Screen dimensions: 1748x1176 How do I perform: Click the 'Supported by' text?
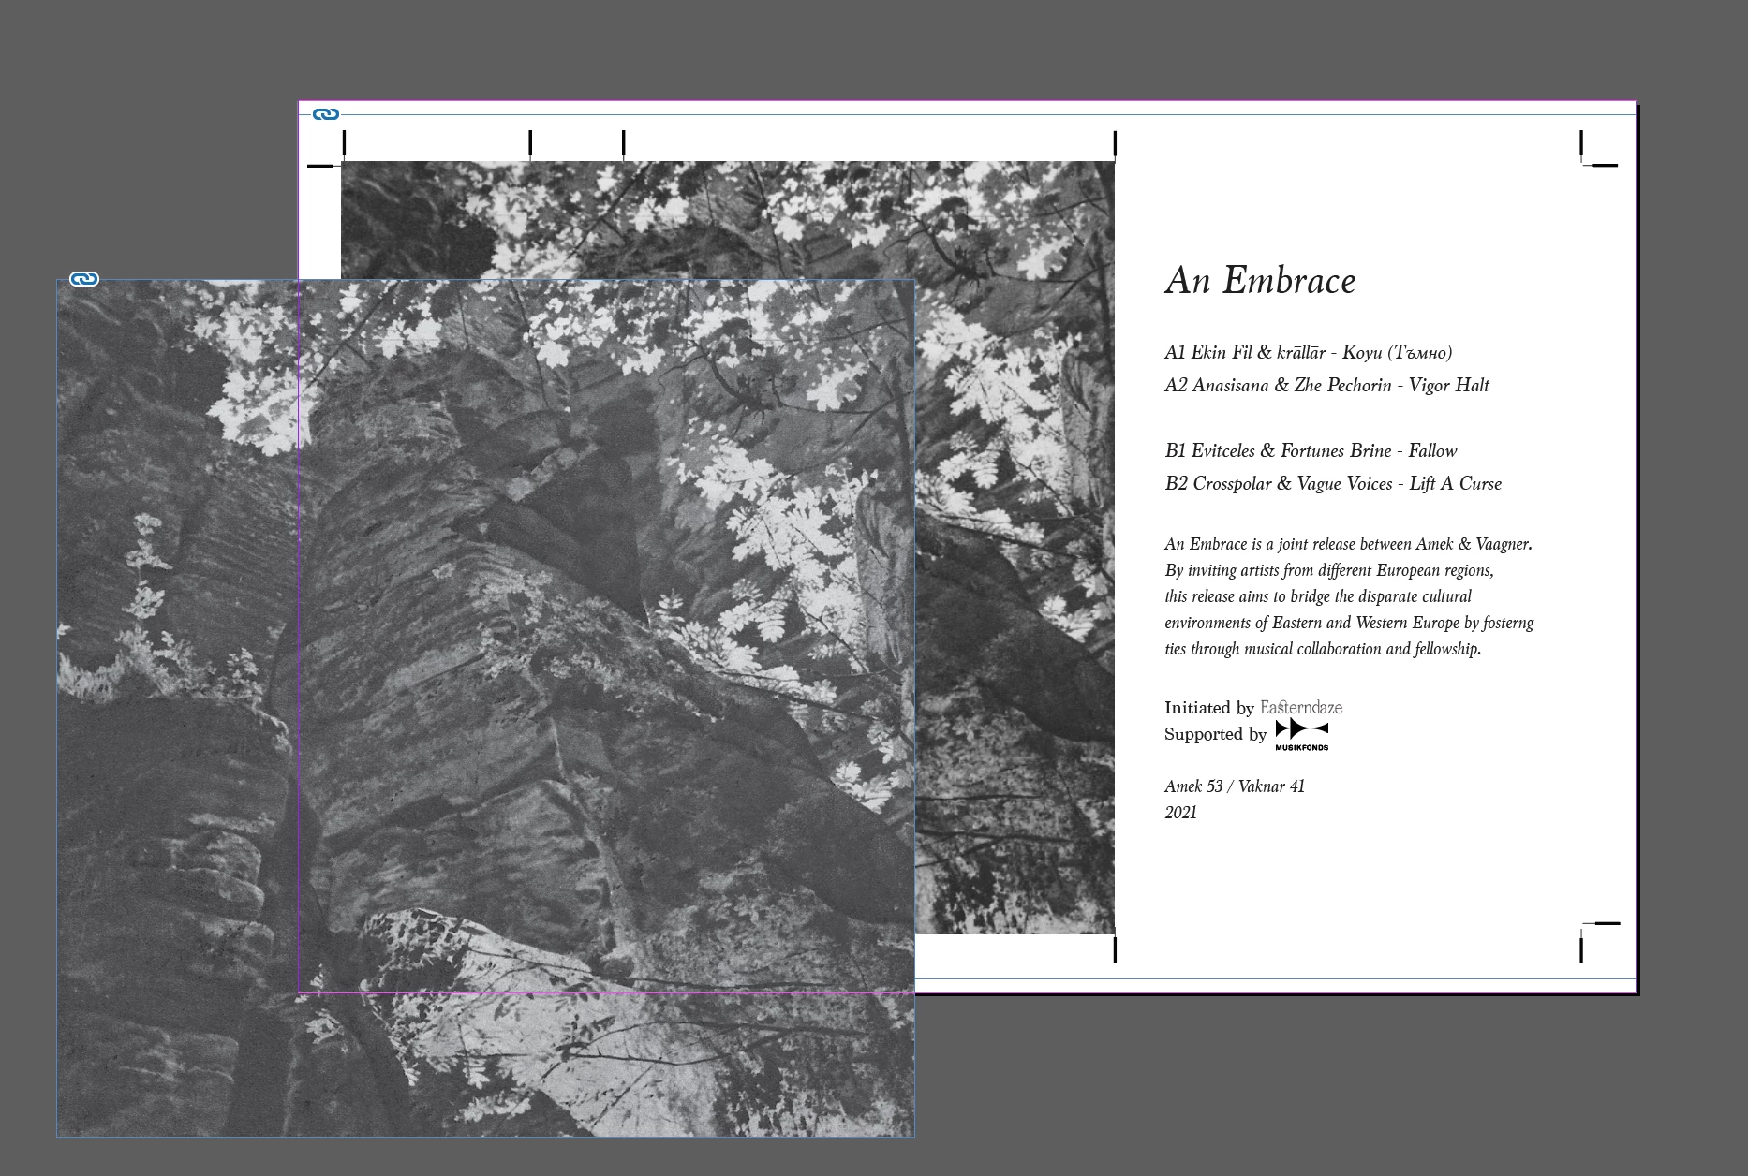coord(1215,734)
